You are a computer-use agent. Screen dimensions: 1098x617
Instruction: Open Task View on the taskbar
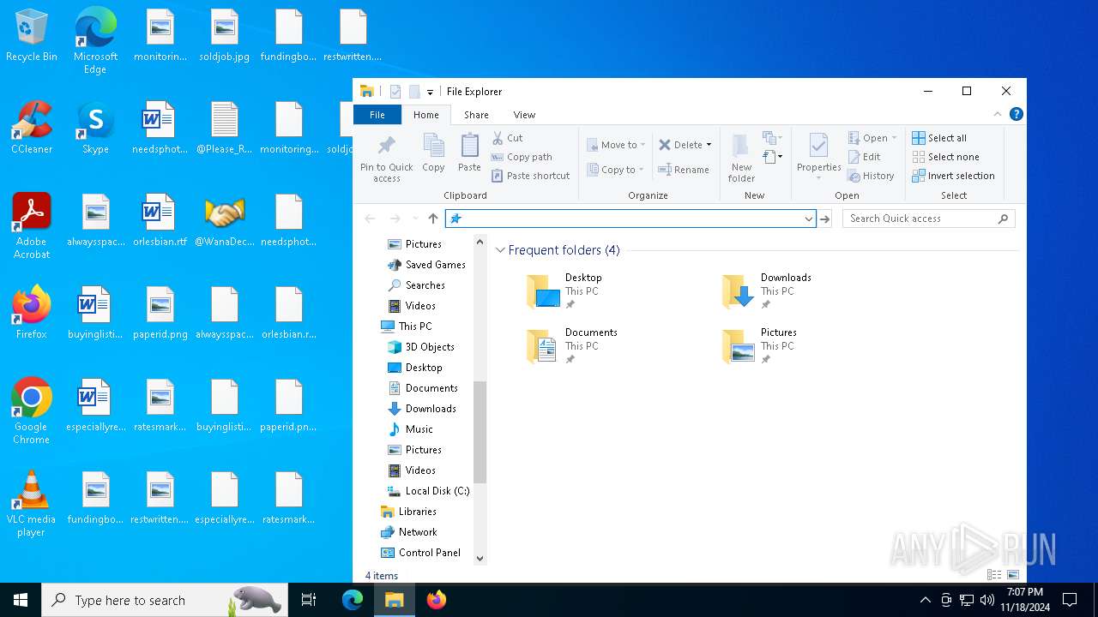[x=309, y=600]
